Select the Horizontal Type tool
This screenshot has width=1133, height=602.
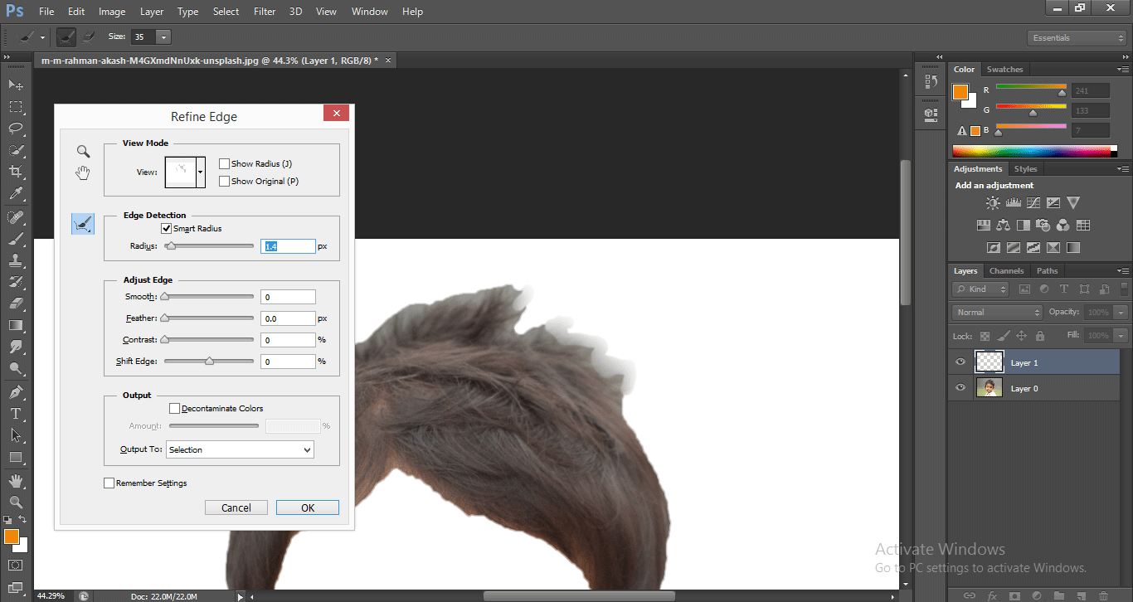16,413
